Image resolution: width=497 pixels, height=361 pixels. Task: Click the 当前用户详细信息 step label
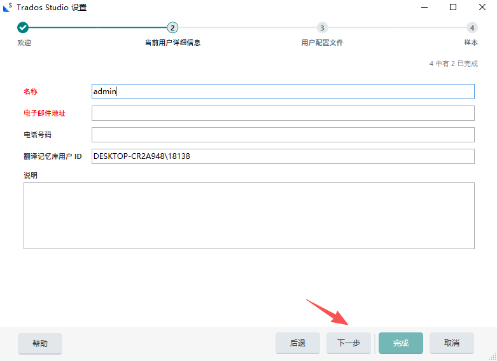(172, 43)
